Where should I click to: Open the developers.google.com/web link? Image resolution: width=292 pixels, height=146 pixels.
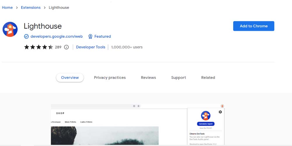click(57, 36)
